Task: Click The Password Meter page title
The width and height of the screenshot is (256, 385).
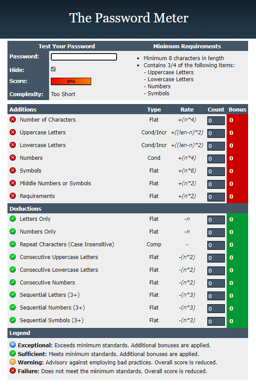Action: point(129,18)
